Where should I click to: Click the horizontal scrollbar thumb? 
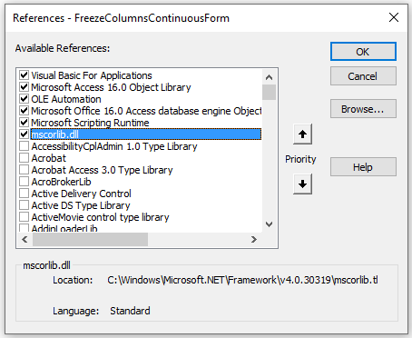tap(90, 240)
